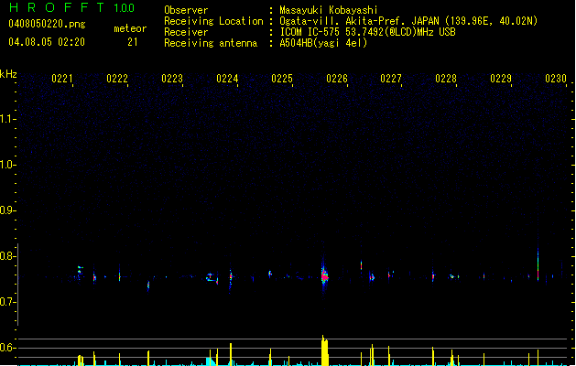
Task: Click the "meteor" count label
Action: (x=130, y=28)
